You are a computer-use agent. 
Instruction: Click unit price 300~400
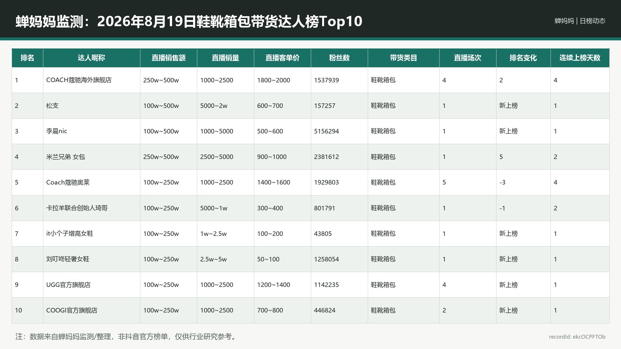(270, 208)
